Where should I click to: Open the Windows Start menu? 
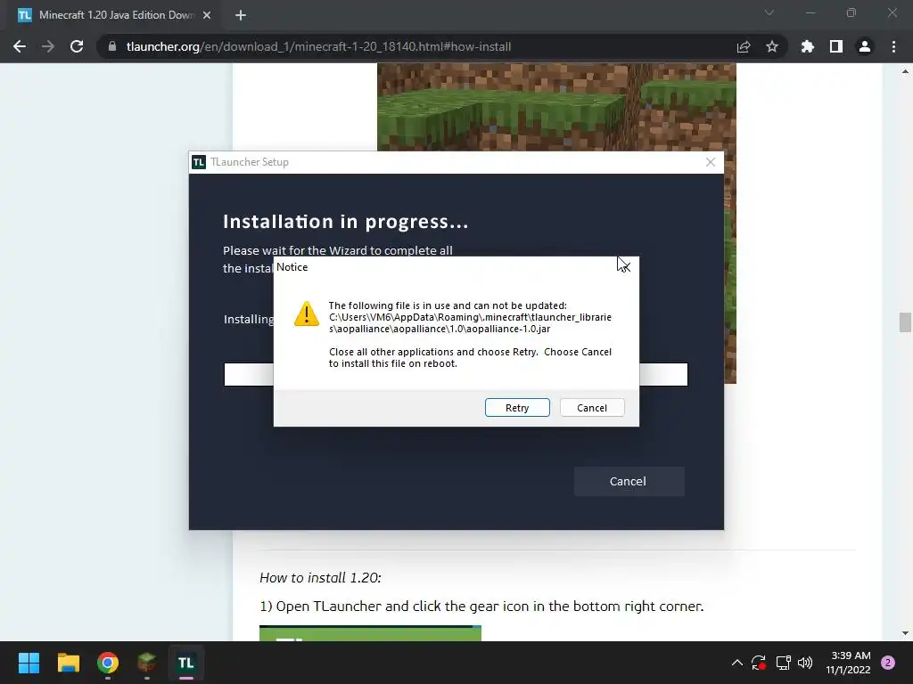pyautogui.click(x=29, y=663)
